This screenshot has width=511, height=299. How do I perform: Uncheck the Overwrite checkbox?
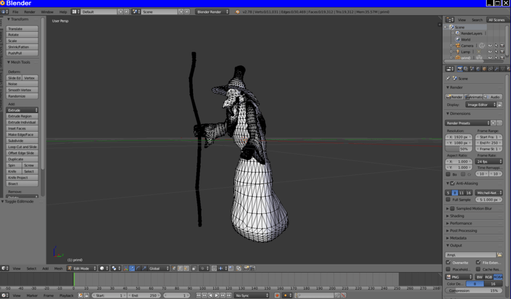tap(448, 263)
